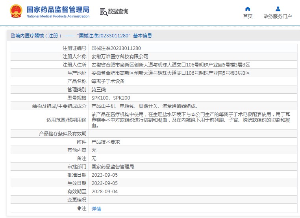Click the product name 等离子手术设备
This screenshot has width=300, height=218.
[108, 81]
